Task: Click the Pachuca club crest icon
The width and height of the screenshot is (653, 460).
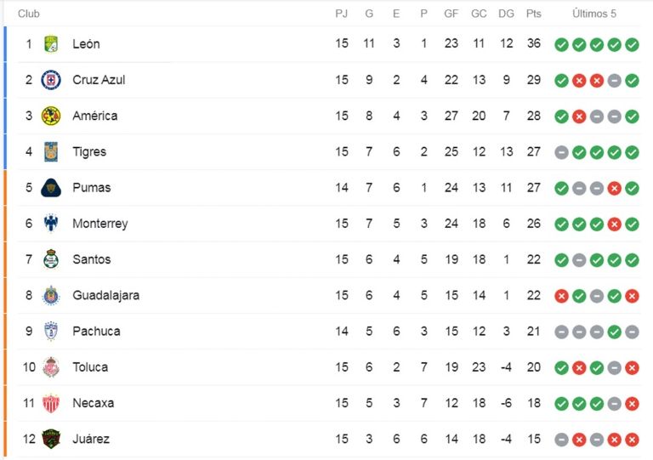Action: [51, 332]
